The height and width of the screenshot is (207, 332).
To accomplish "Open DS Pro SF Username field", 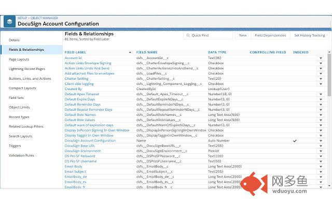I will coord(80,161).
